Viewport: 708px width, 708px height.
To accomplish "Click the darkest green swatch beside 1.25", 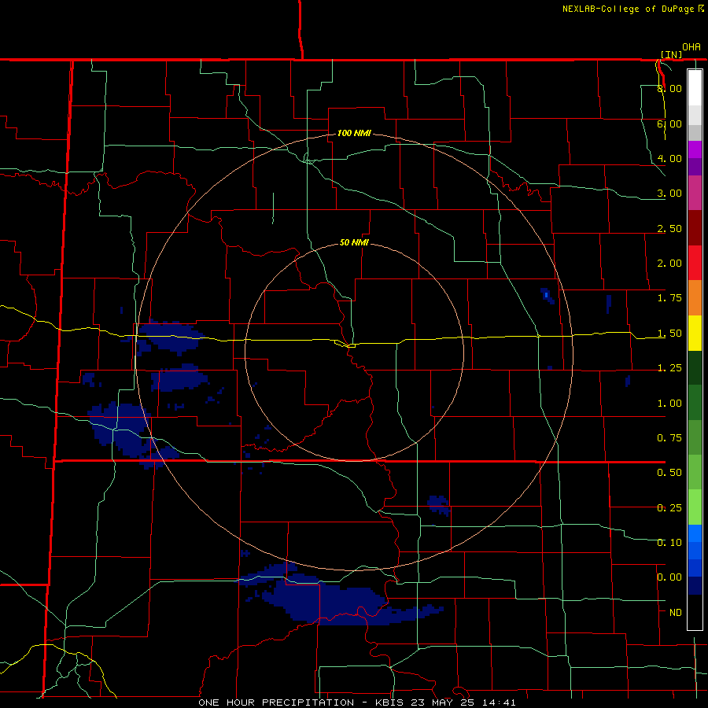I will click(x=695, y=368).
